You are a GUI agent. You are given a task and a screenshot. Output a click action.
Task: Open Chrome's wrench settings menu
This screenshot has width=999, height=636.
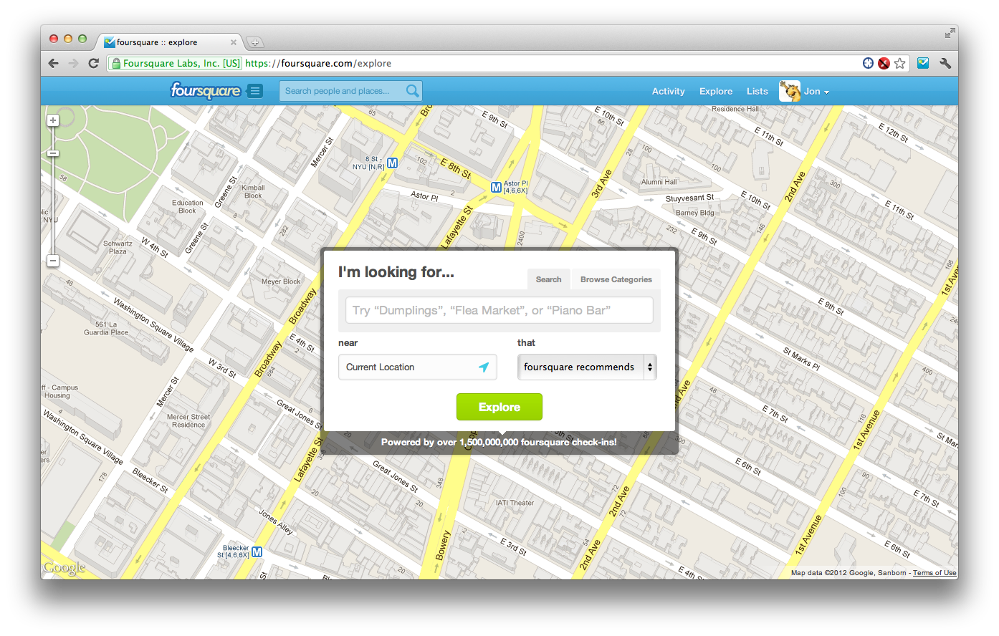945,63
